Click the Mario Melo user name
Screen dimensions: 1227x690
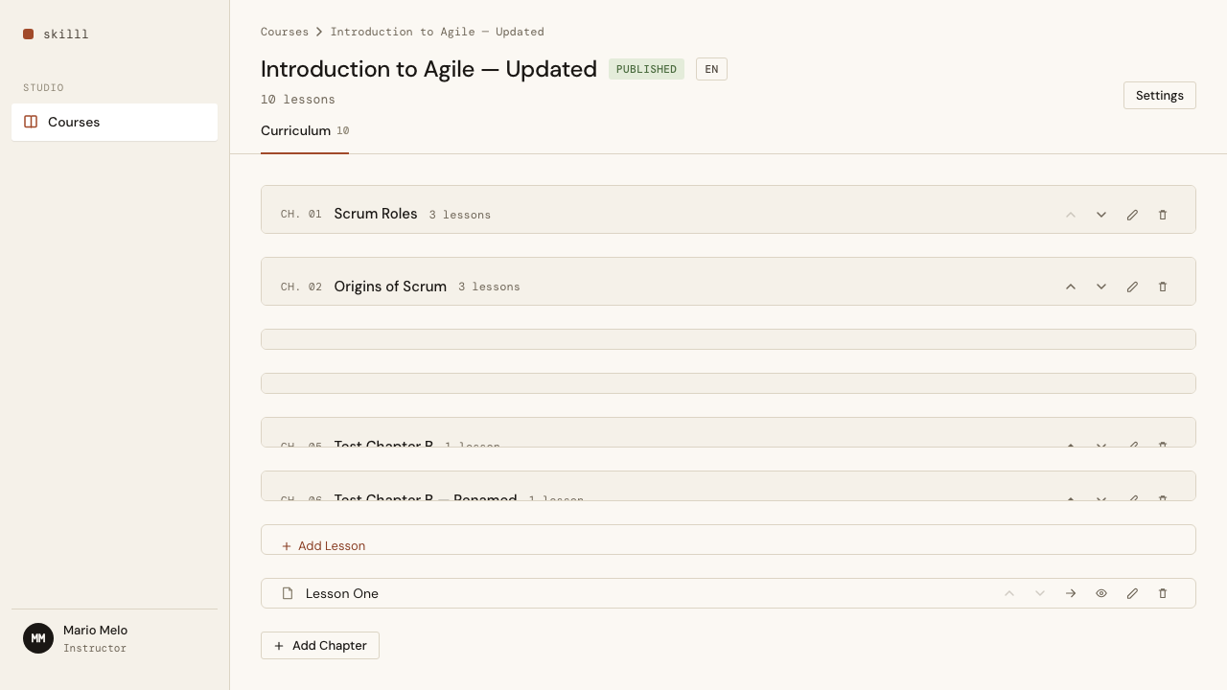(x=96, y=630)
